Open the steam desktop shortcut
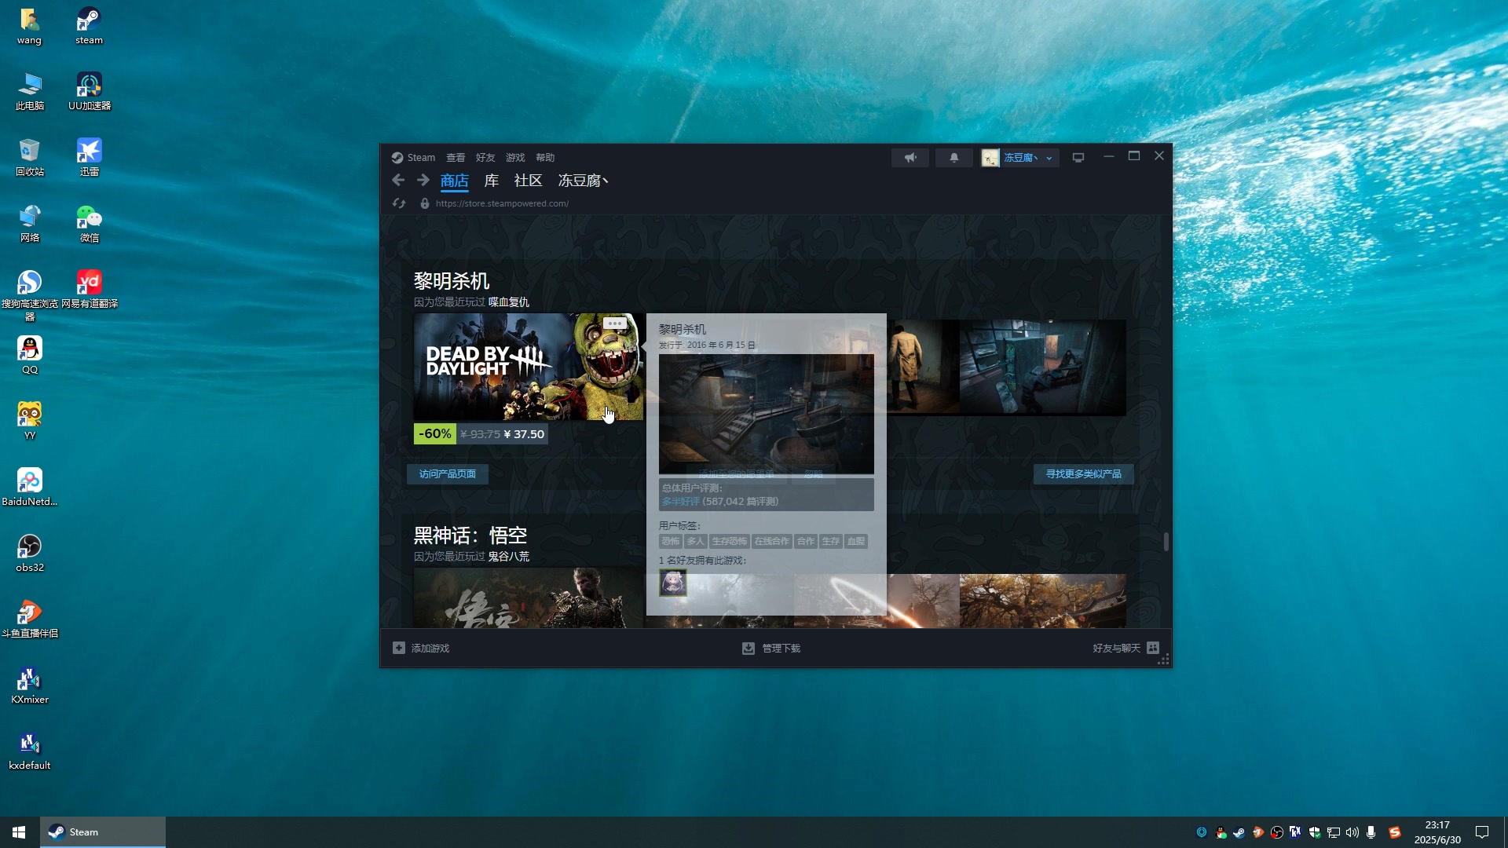Image resolution: width=1508 pixels, height=848 pixels. [x=90, y=26]
